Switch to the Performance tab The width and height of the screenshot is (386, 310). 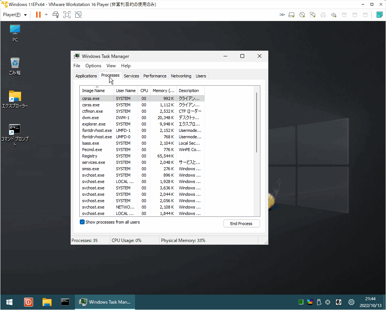point(155,76)
